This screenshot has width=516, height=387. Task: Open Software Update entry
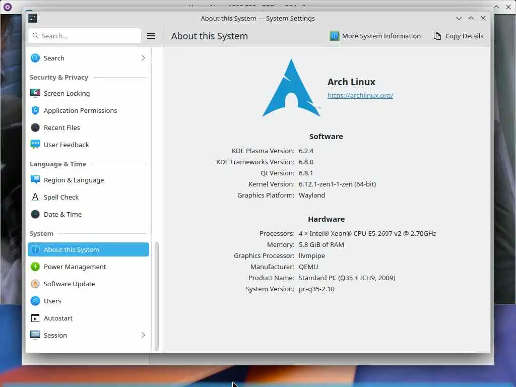click(x=88, y=284)
